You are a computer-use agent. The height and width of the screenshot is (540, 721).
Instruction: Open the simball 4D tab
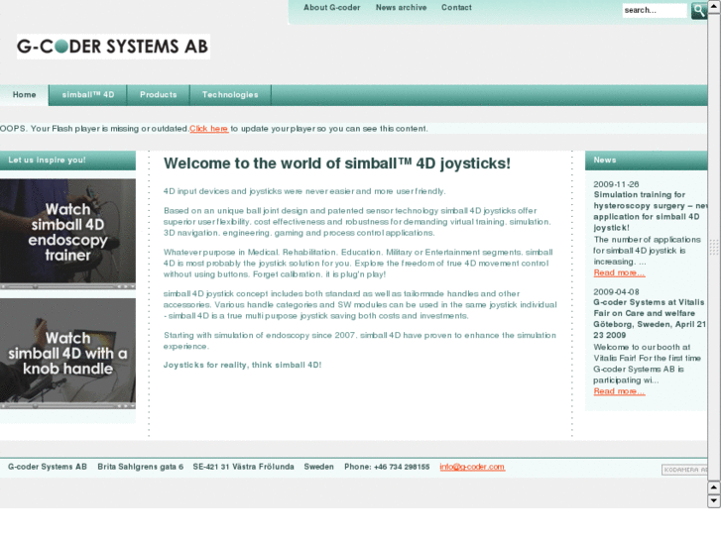[x=88, y=95]
